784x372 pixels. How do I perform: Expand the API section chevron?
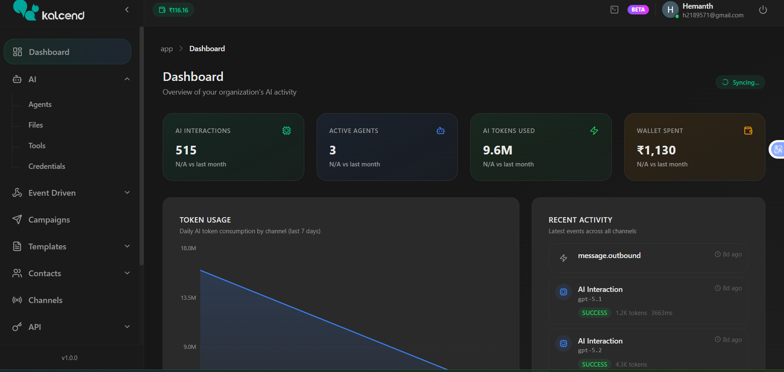(127, 327)
